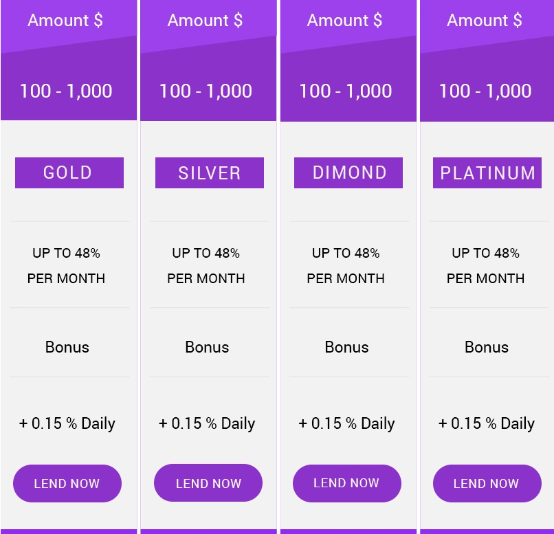Click the Amount $ header above PLATINUM
The height and width of the screenshot is (534, 554).
(485, 21)
